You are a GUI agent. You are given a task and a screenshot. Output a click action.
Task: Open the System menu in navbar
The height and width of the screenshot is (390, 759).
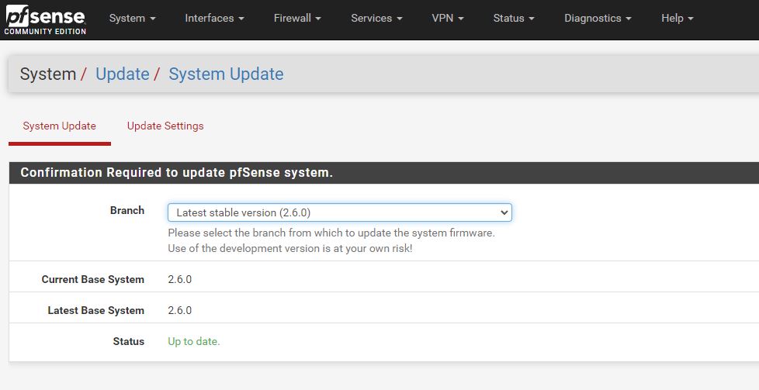(x=132, y=18)
